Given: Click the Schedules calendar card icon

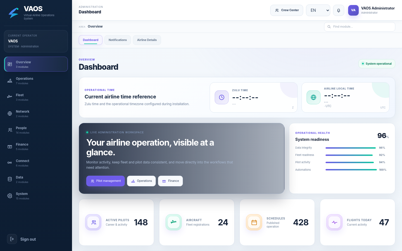Looking at the screenshot, I should click(254, 222).
